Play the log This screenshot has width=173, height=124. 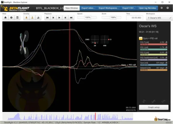(x=59, y=18)
